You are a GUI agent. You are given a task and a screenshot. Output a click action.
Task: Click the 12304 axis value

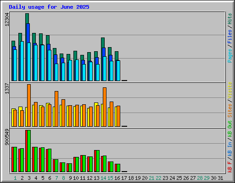[7, 20]
